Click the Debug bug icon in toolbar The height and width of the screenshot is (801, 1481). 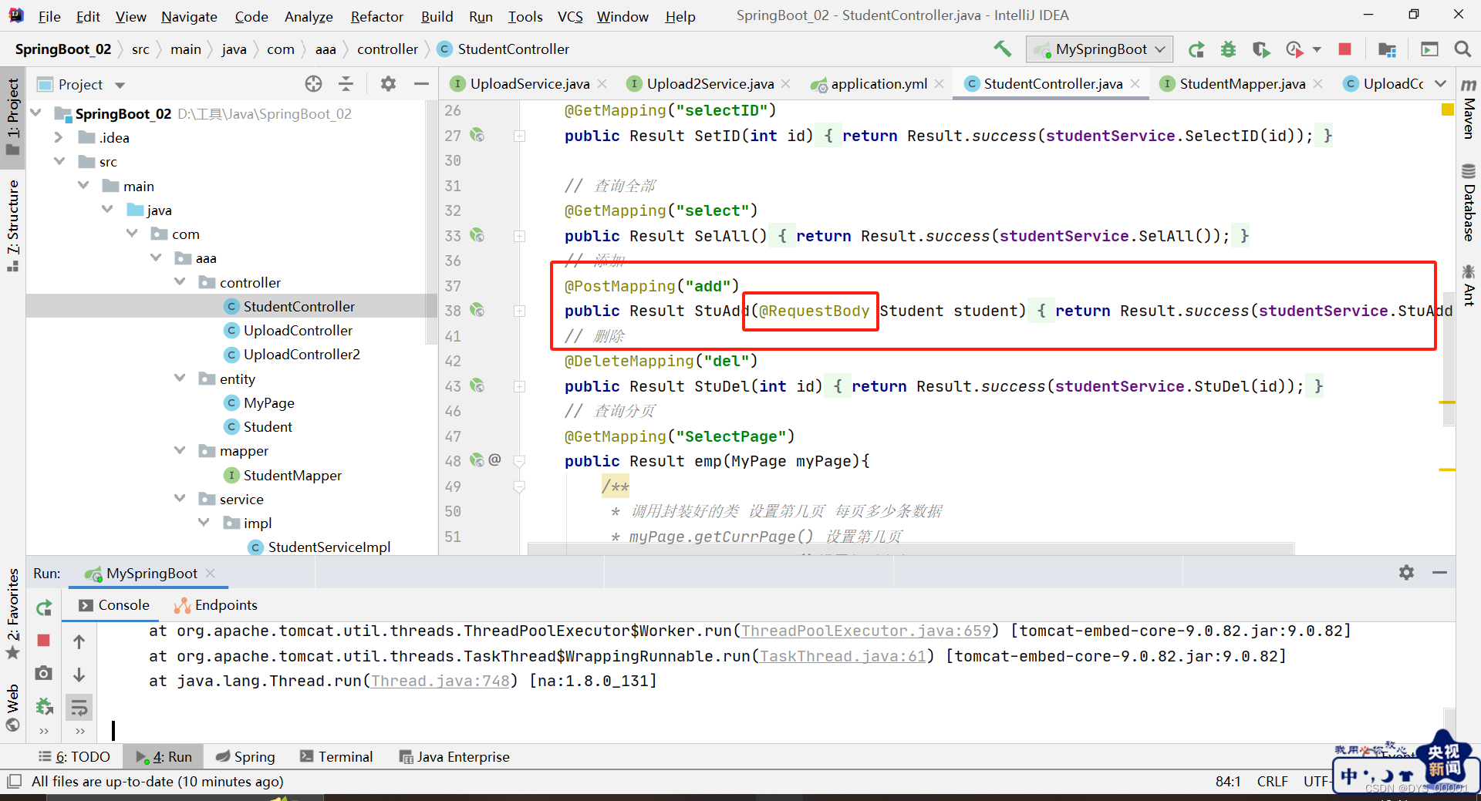[1229, 49]
